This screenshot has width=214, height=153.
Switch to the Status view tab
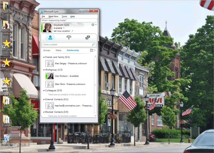58,50
